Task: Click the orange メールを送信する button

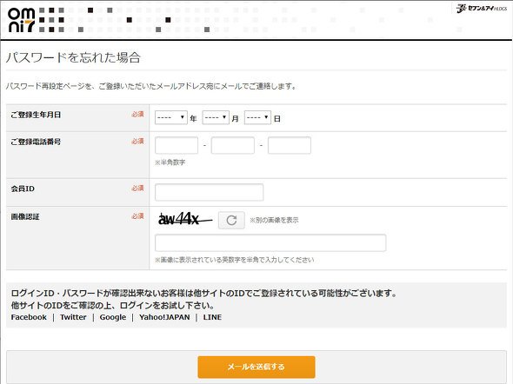Action: 256,367
